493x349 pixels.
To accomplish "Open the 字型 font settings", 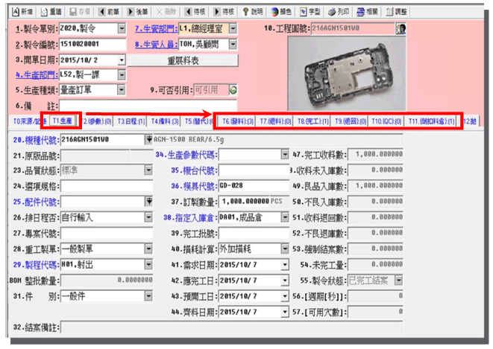I will [310, 12].
